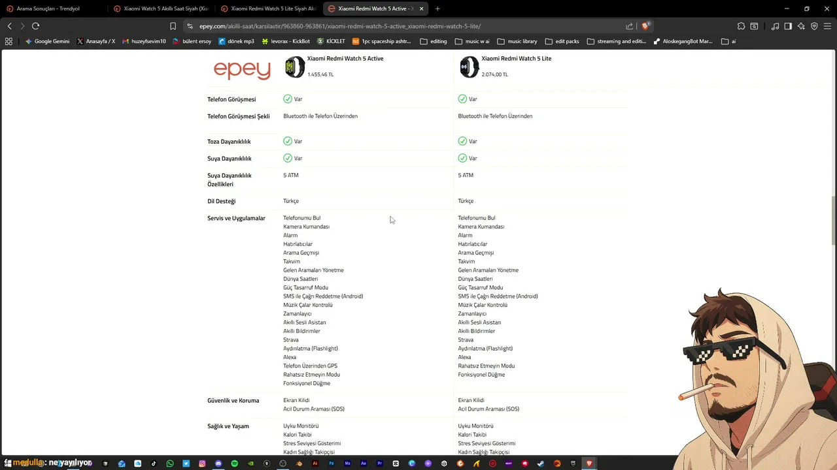This screenshot has height=470, width=837.
Task: Open the music note playlist icon
Action: [775, 26]
